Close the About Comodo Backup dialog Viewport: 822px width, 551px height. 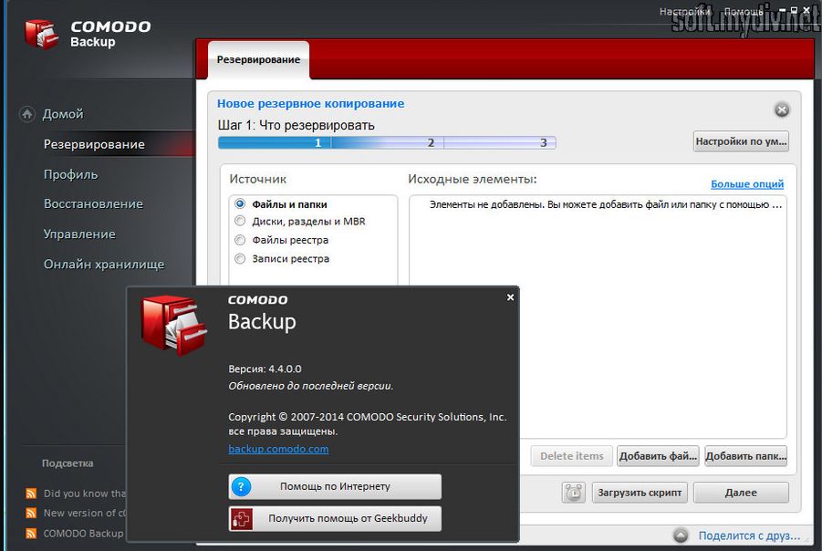tap(511, 297)
